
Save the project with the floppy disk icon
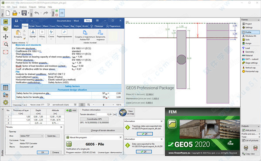[x=24, y=13]
